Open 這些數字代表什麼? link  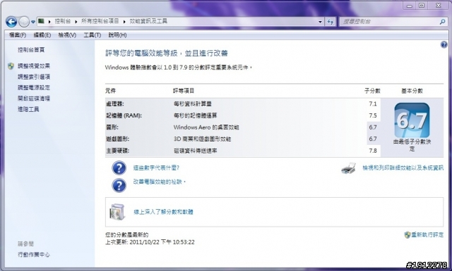pyautogui.click(x=156, y=168)
